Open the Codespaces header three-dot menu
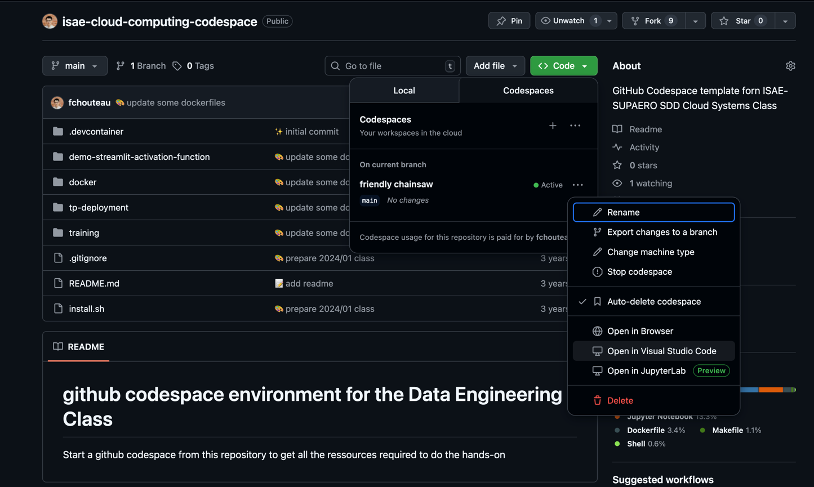 pos(575,126)
